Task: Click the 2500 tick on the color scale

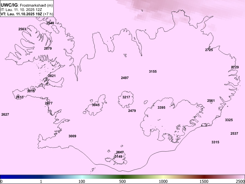Action: 240,181
